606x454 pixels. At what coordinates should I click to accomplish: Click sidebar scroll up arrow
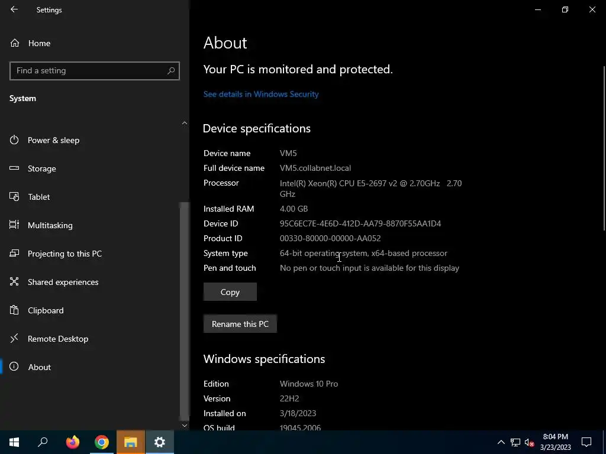(x=185, y=123)
